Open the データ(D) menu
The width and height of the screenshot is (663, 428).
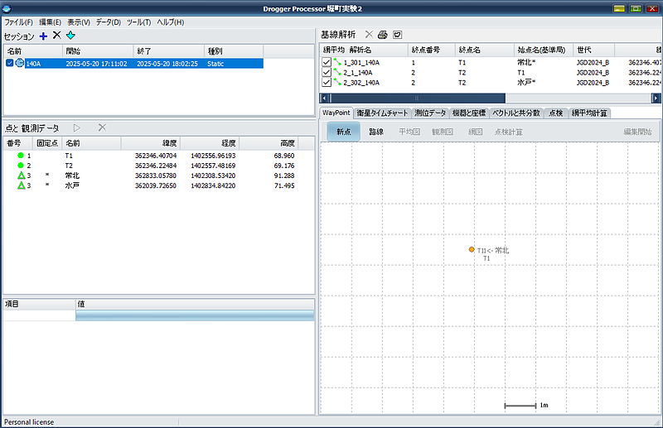[x=108, y=22]
